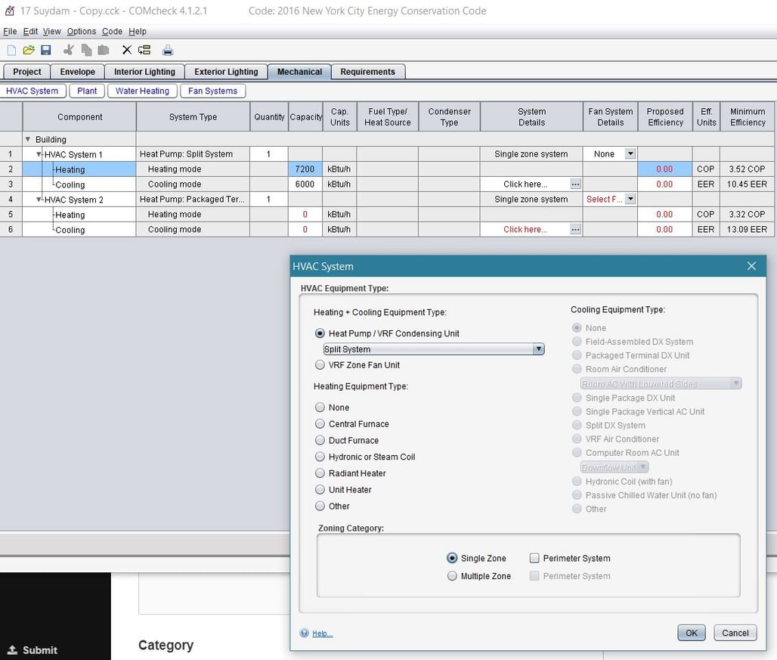Select the Central Furnace heating option
777x660 pixels.
(x=320, y=424)
